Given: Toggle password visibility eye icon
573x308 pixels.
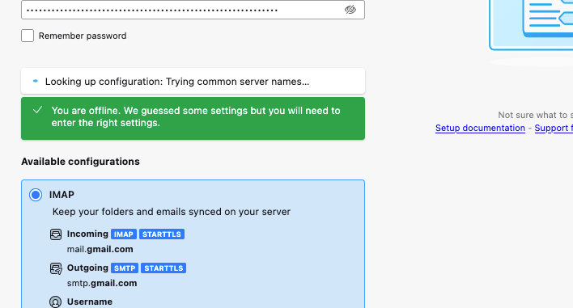Looking at the screenshot, I should click(x=350, y=10).
